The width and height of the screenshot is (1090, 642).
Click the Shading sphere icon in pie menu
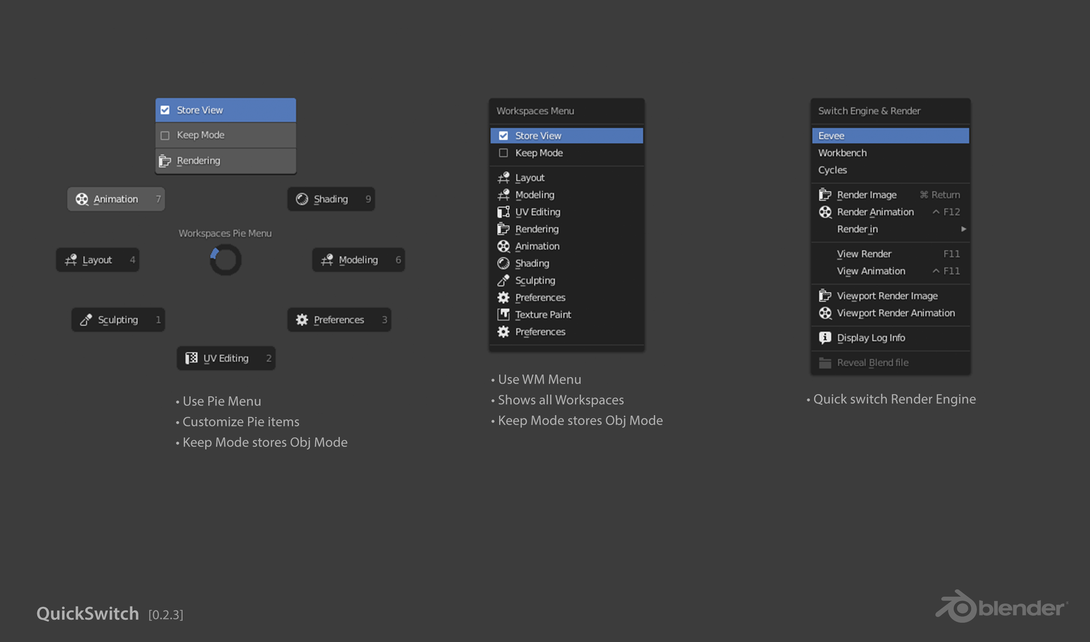[x=302, y=199]
